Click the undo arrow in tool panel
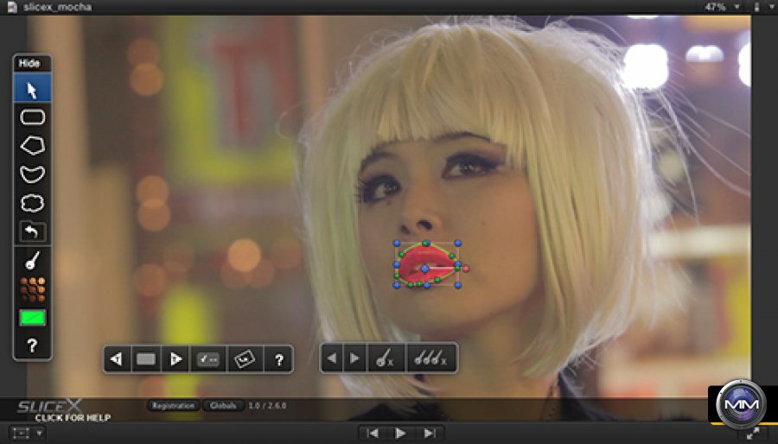Image resolution: width=778 pixels, height=444 pixels. click(x=32, y=231)
